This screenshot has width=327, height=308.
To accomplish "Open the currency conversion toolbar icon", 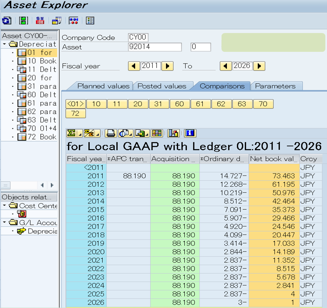I will tap(40, 21).
